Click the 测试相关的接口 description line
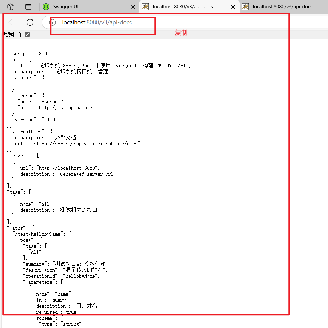Screen dimensions: 328x328 point(59,210)
